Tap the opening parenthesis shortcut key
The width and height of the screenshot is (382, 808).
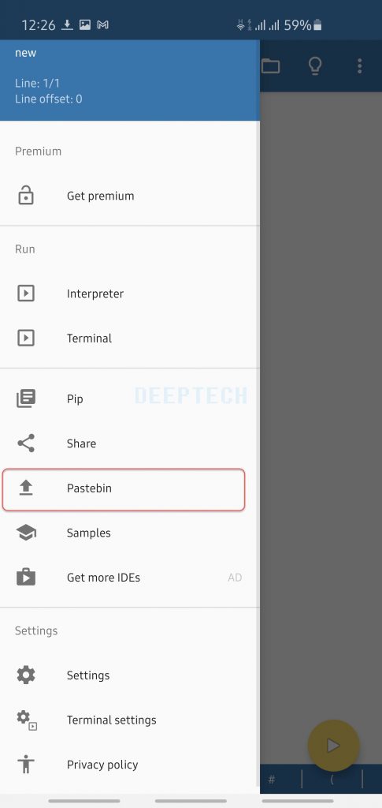click(x=332, y=780)
